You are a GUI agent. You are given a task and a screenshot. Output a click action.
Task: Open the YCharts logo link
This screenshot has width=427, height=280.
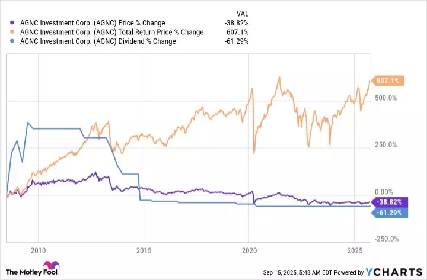coord(396,272)
